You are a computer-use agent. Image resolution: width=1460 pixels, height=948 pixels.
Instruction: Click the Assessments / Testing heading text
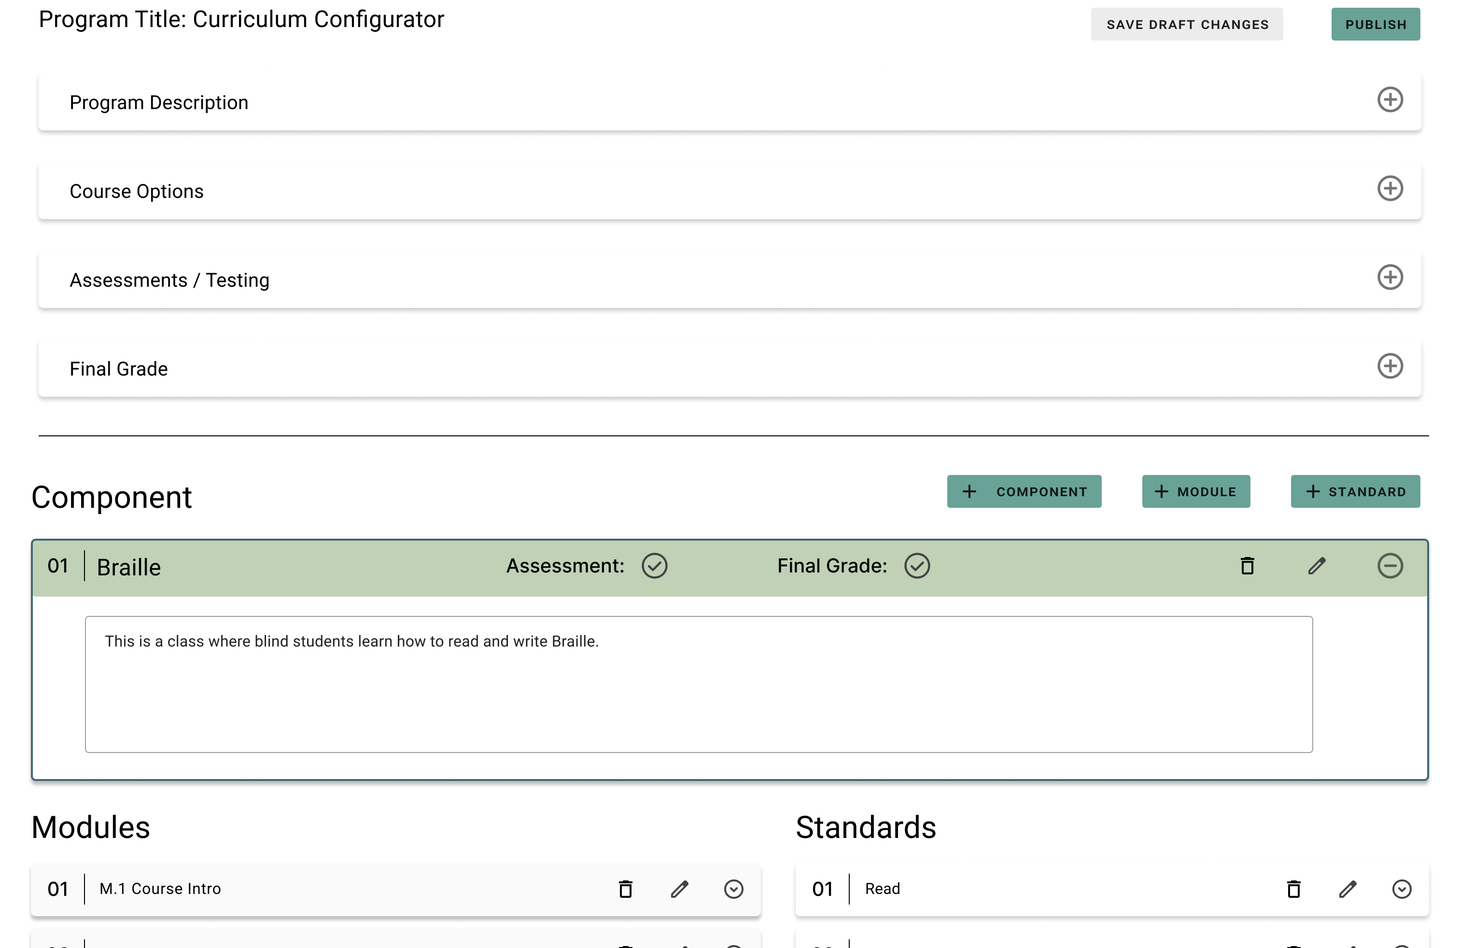(169, 280)
